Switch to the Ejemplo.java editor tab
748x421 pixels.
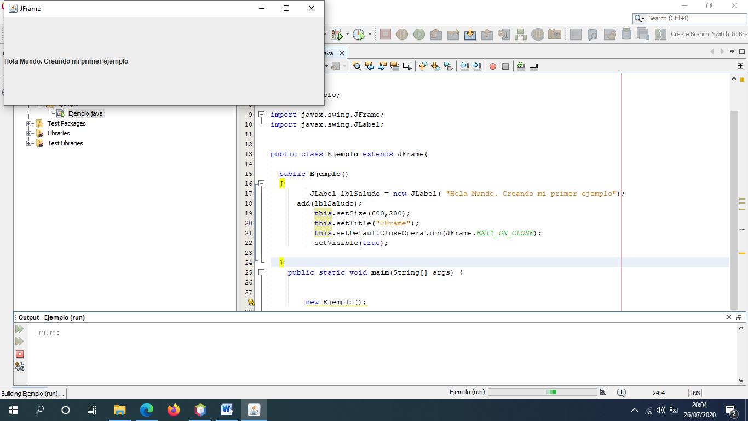click(x=329, y=53)
